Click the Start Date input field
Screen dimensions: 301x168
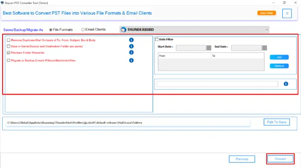pyautogui.click(x=191, y=48)
